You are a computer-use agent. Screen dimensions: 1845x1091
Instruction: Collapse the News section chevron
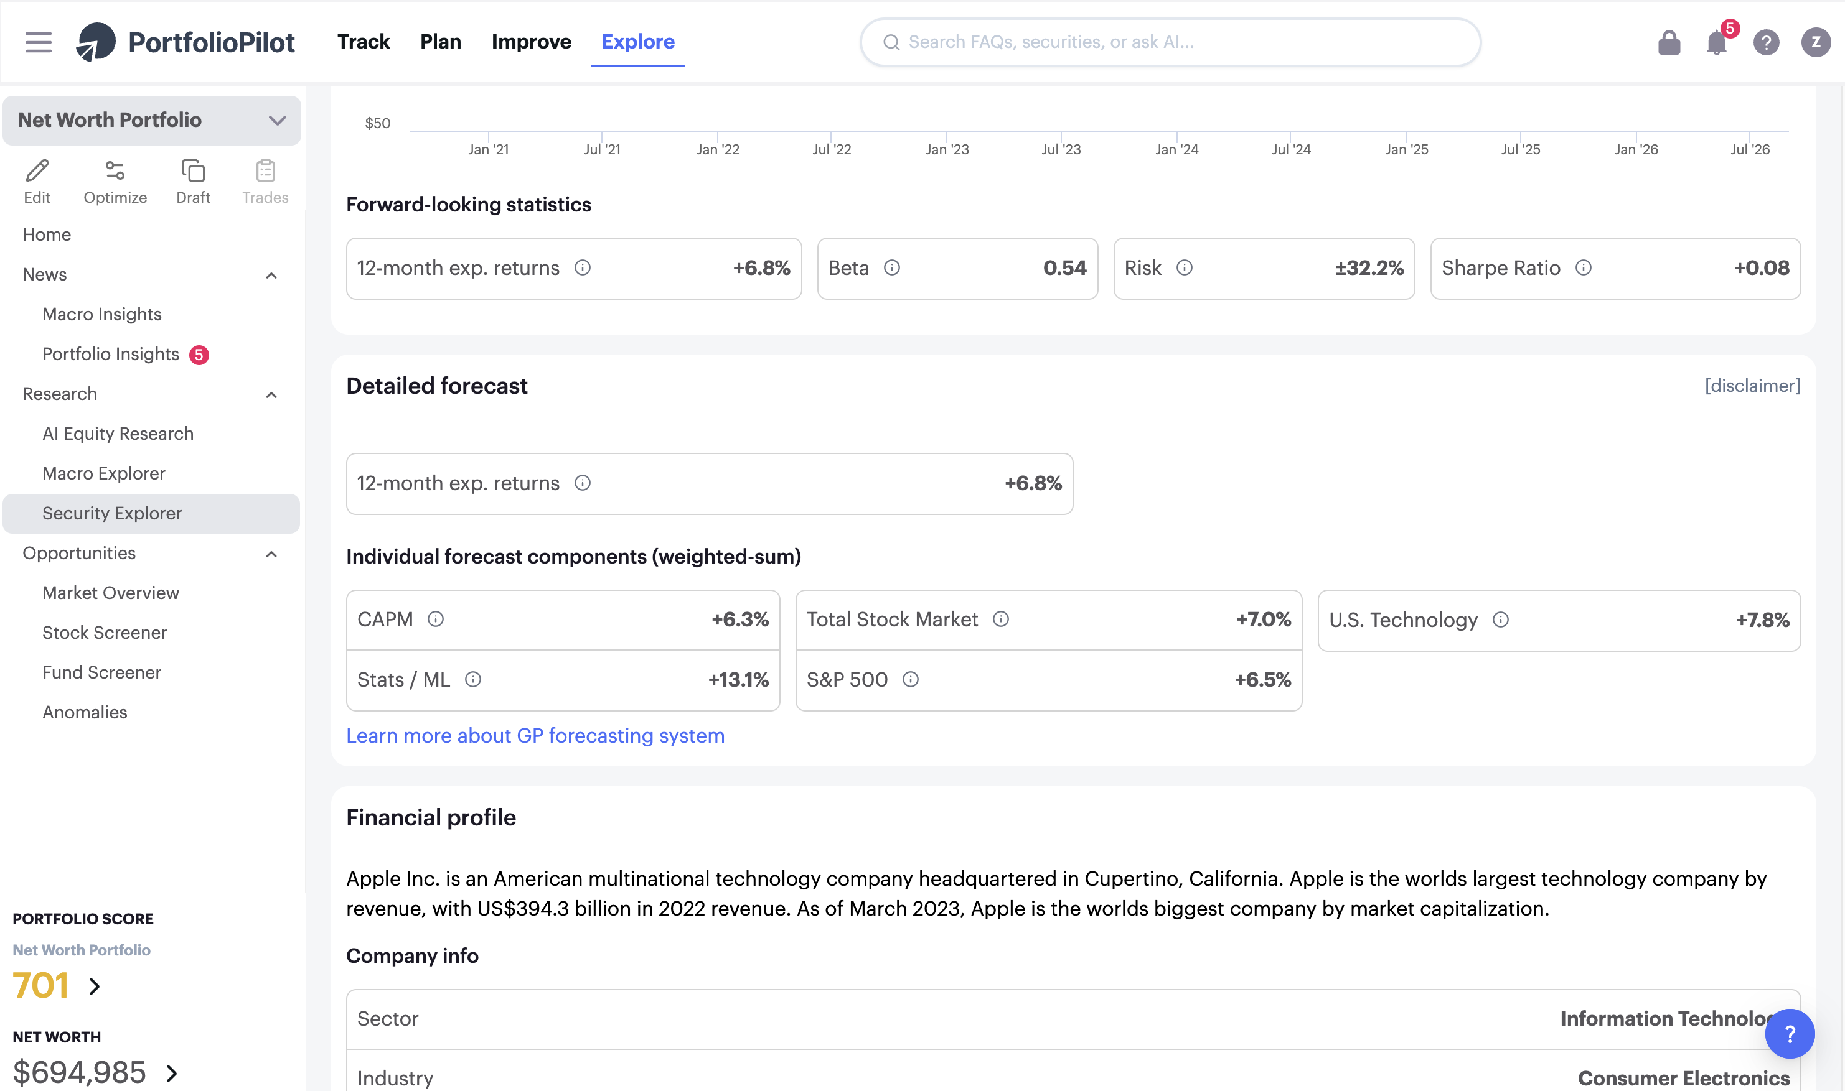pyautogui.click(x=271, y=275)
